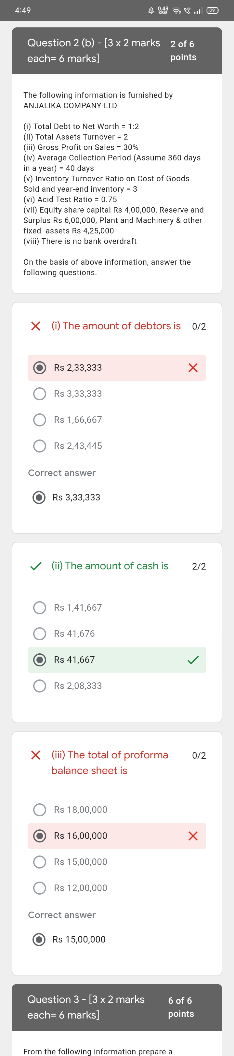Click the muted notification bell icon
The height and width of the screenshot is (1056, 234).
151,11
